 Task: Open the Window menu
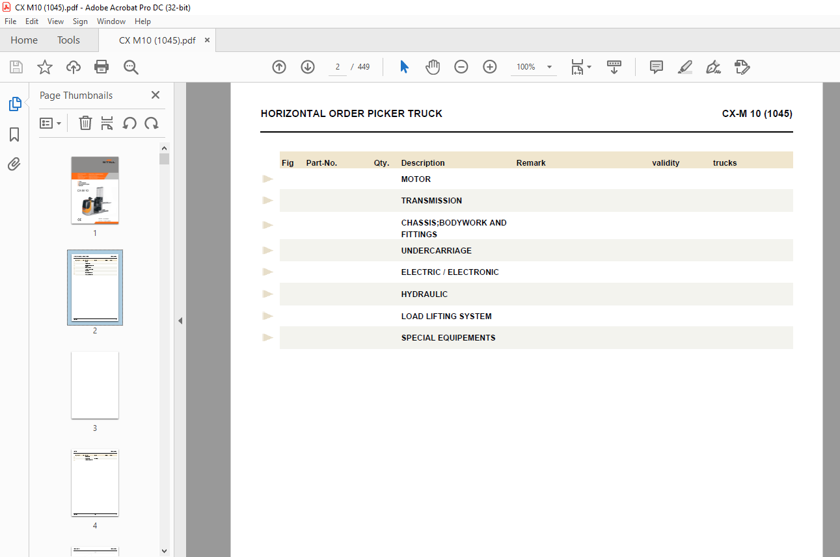(x=111, y=21)
